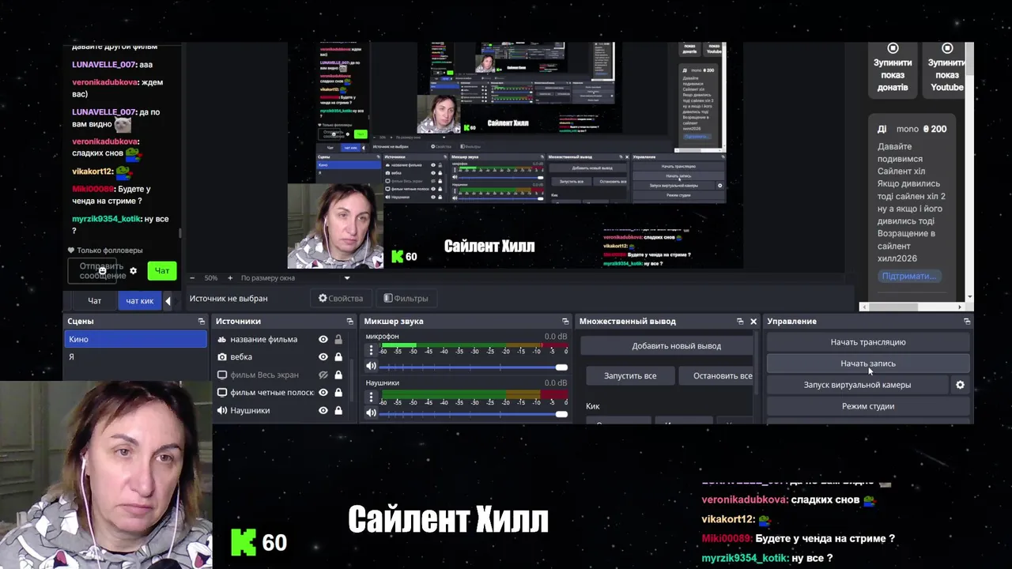Zoom in preview with plus icon

[x=230, y=278]
